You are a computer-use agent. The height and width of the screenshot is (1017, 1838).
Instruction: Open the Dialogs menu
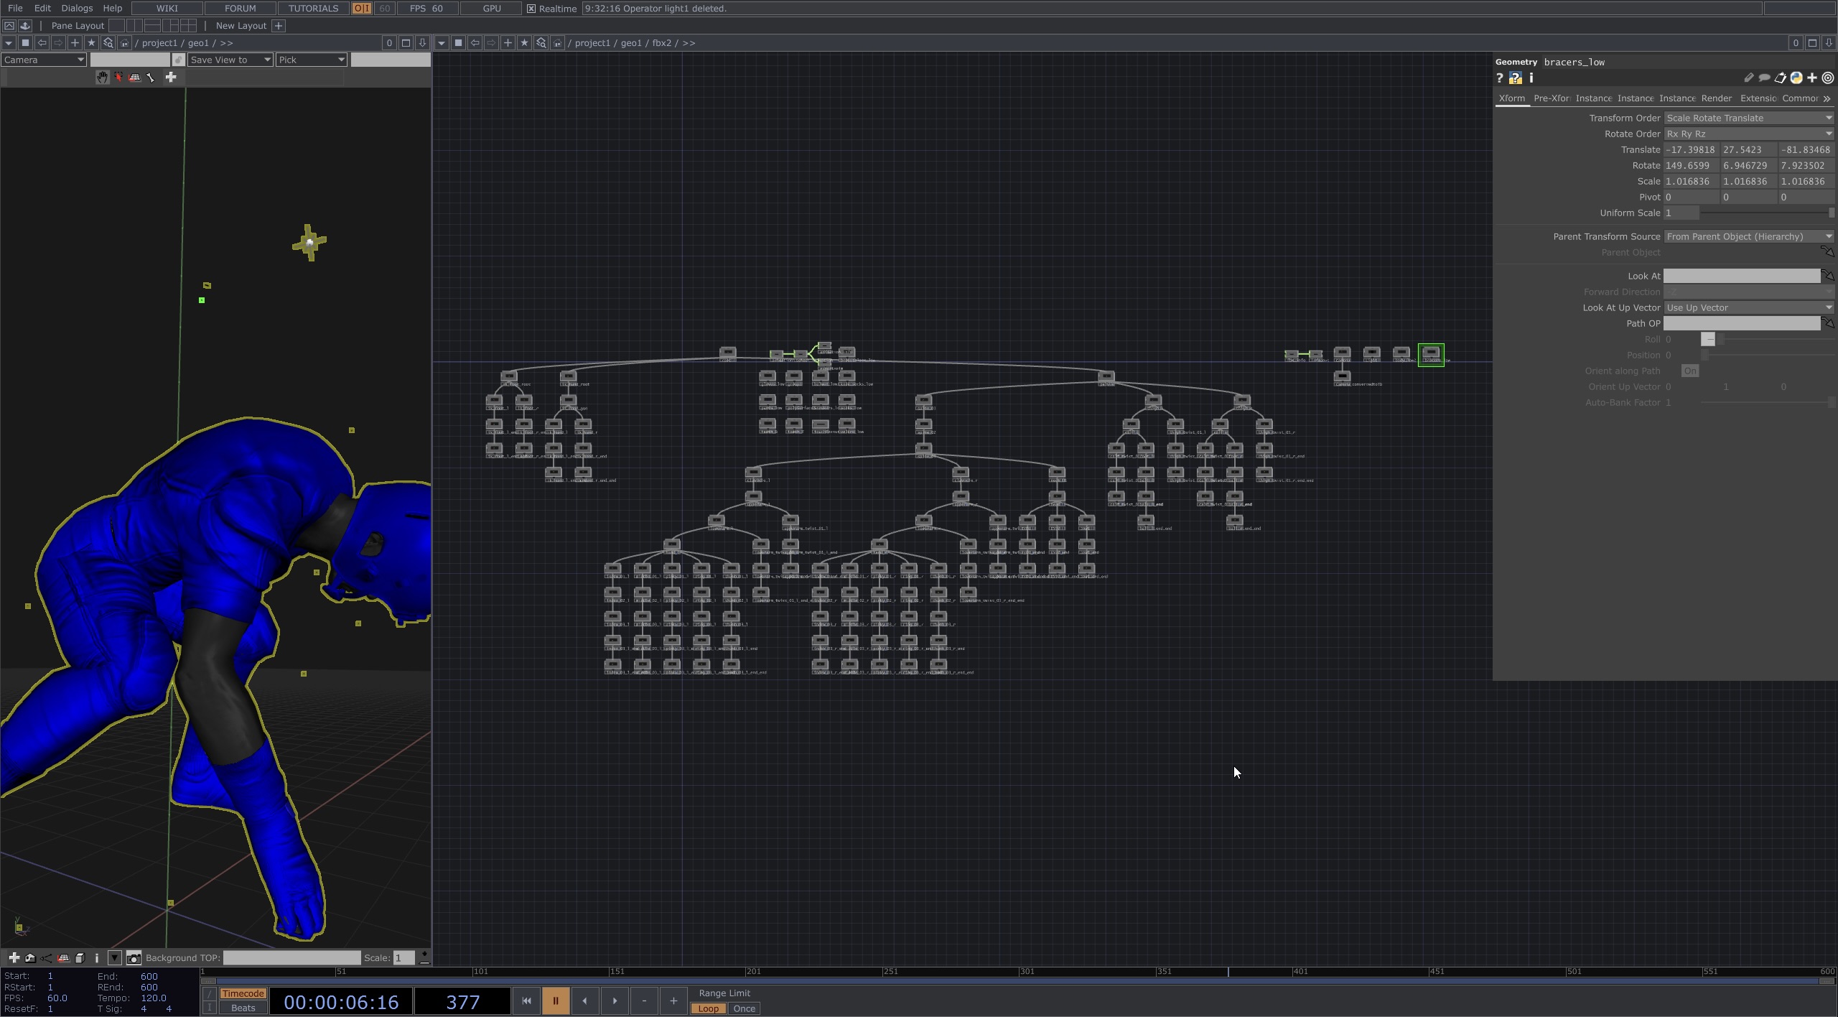[77, 9]
